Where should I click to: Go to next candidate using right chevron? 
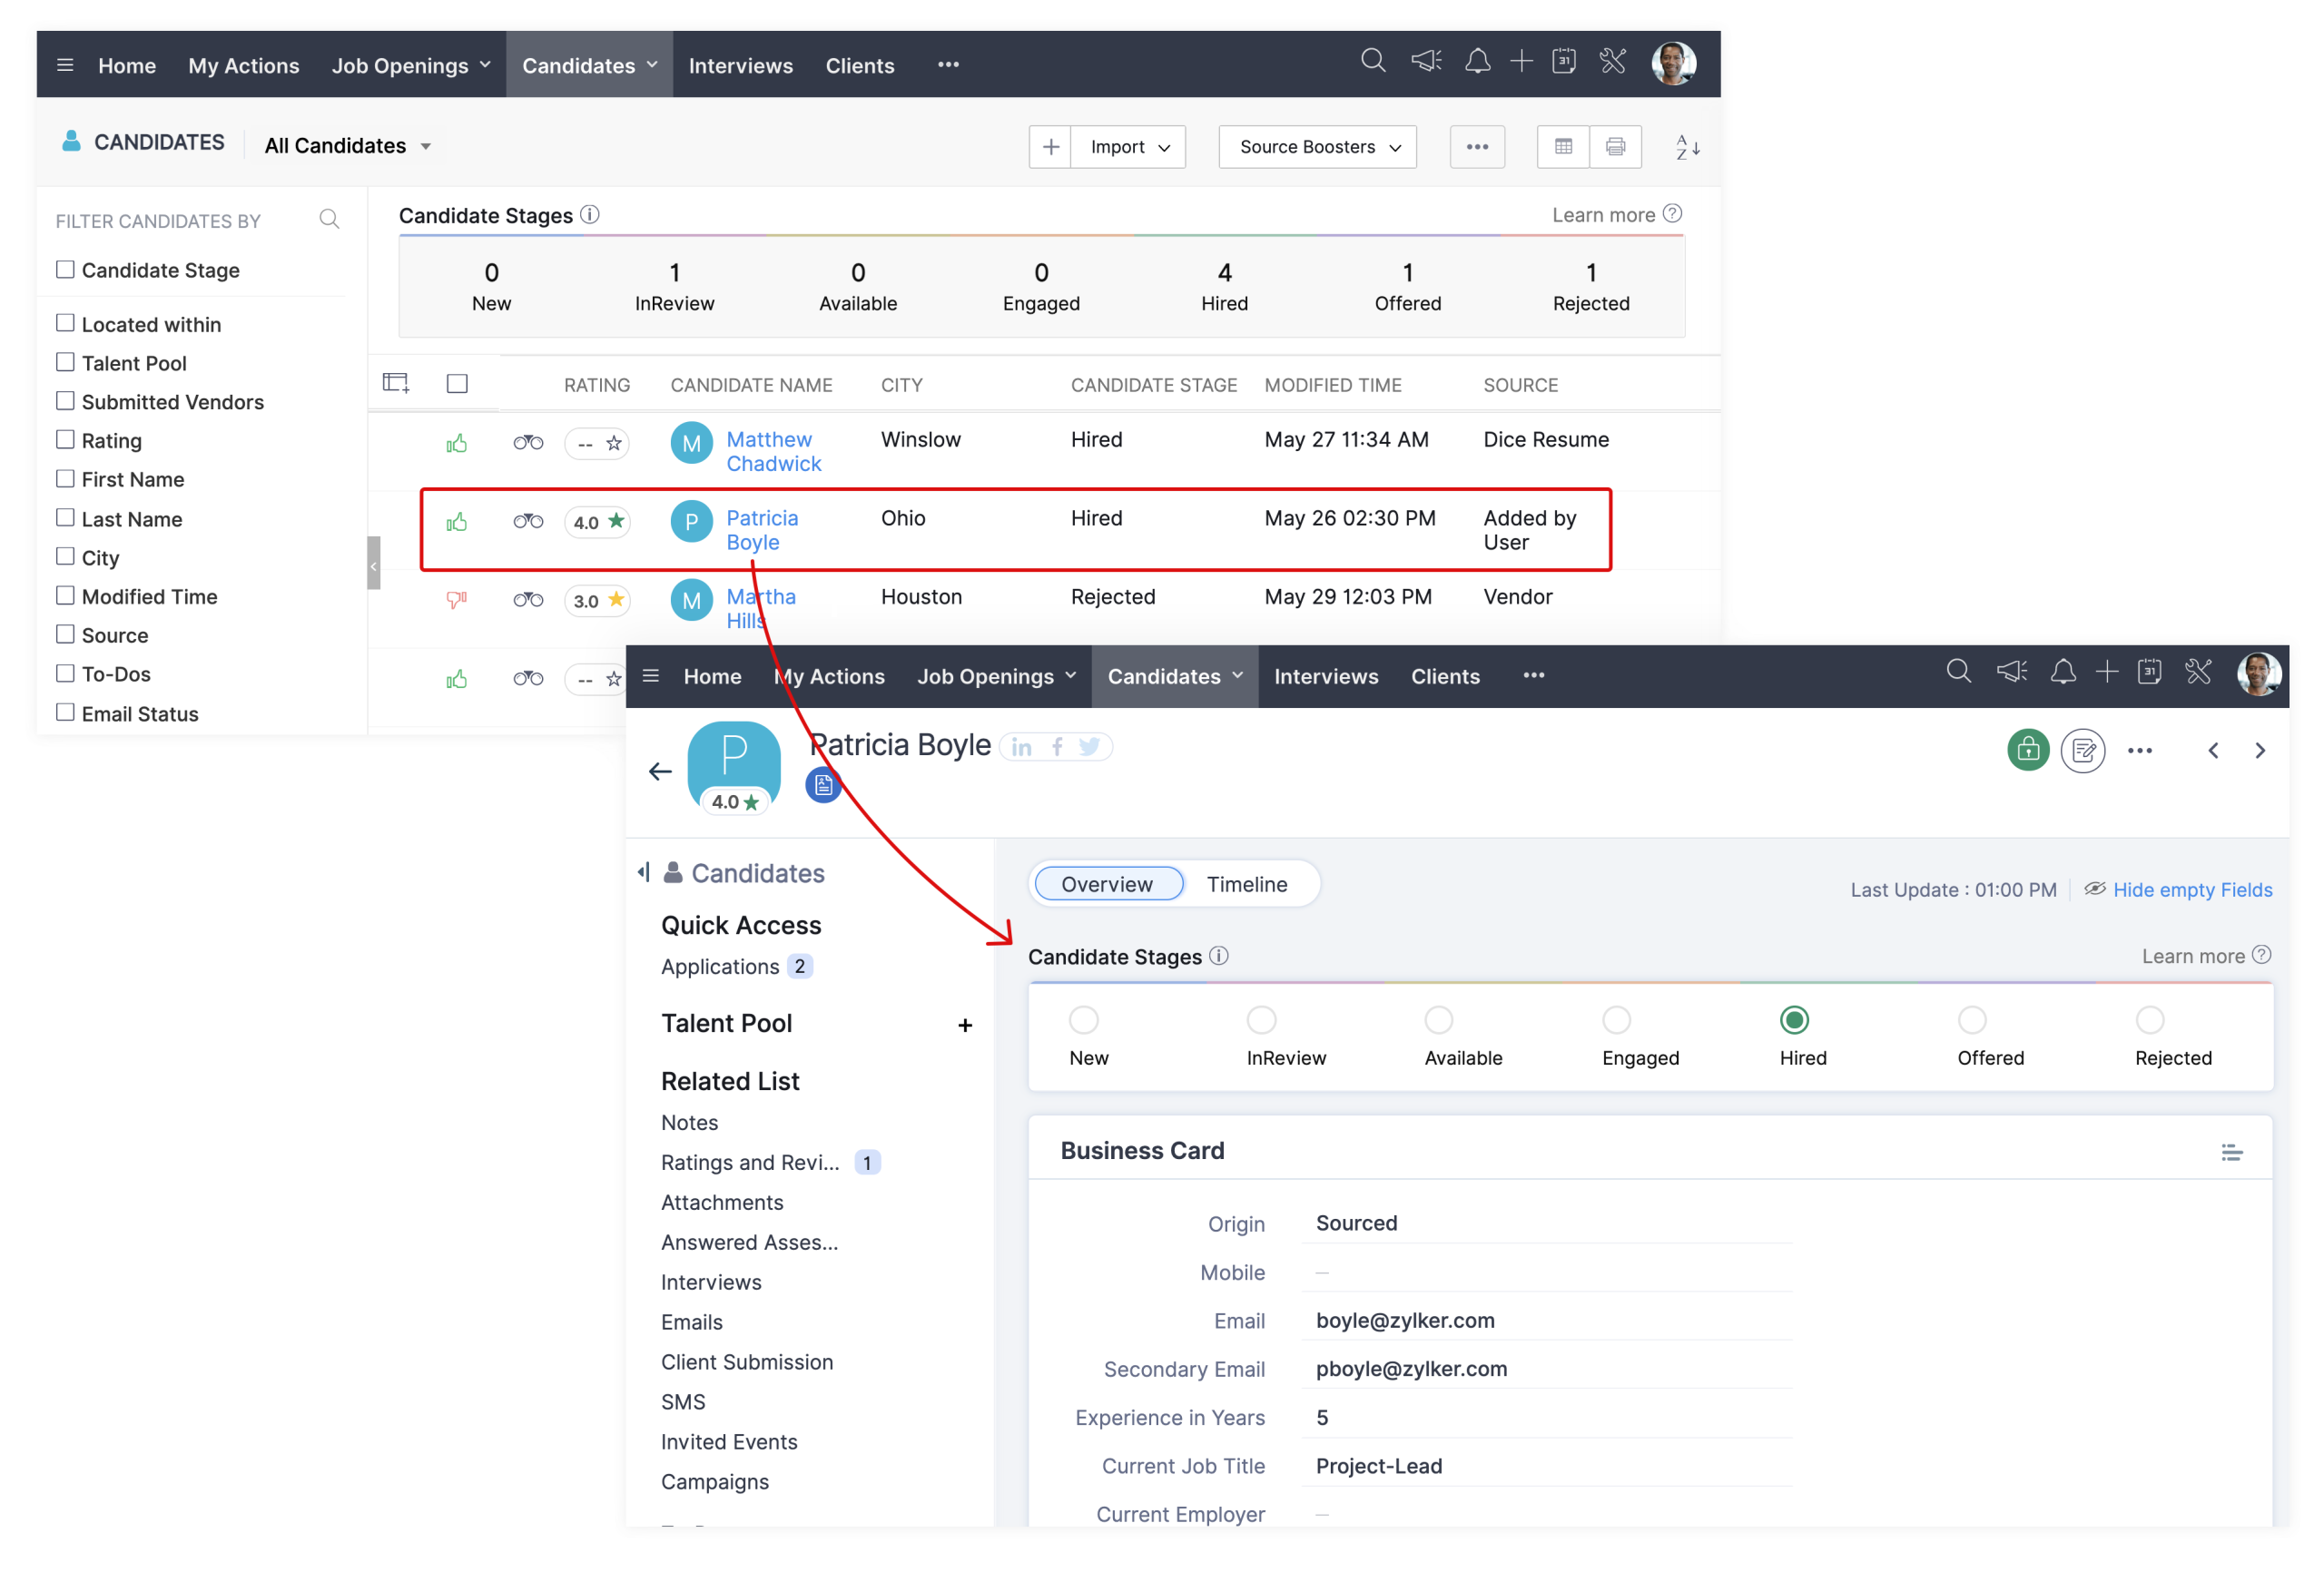point(2260,751)
